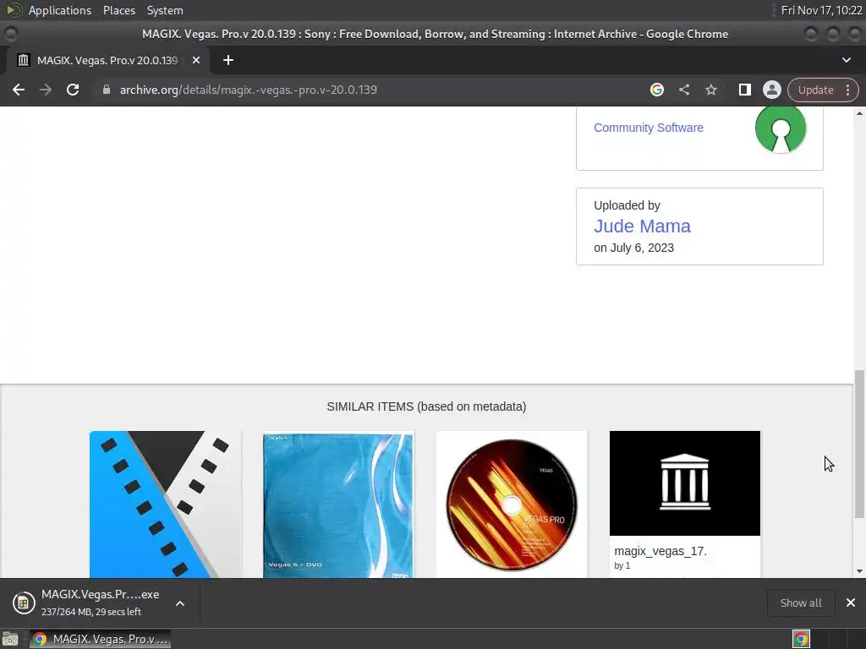866x649 pixels.
Task: Open the Places menu
Action: 118,10
